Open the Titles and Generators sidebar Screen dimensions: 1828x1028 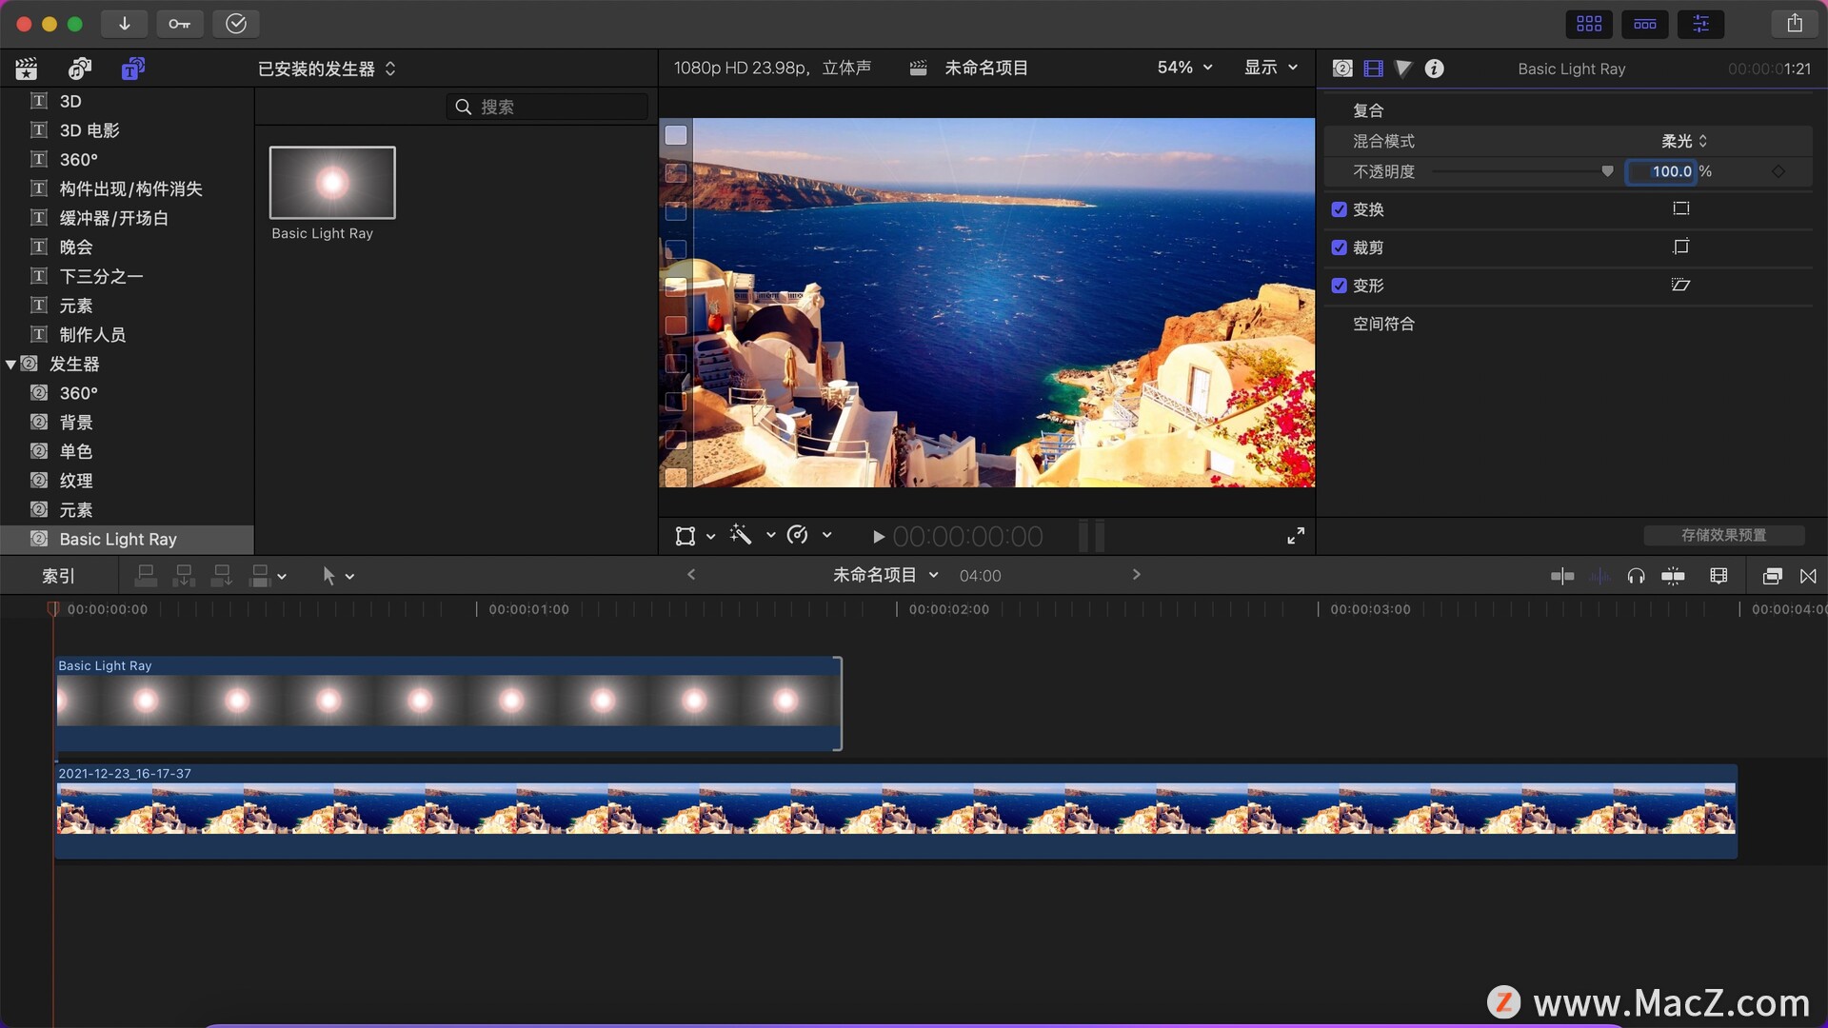pos(132,69)
